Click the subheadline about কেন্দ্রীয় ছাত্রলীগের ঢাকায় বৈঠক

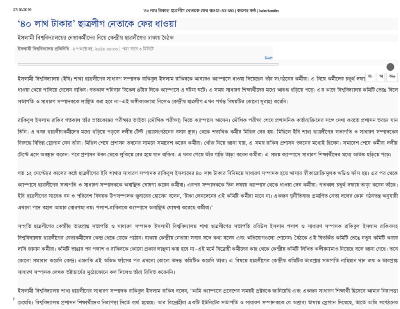[96, 38]
